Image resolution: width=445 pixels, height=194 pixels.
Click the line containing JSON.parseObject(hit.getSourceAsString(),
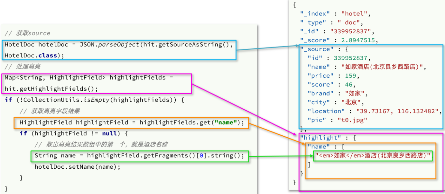[x=118, y=44]
